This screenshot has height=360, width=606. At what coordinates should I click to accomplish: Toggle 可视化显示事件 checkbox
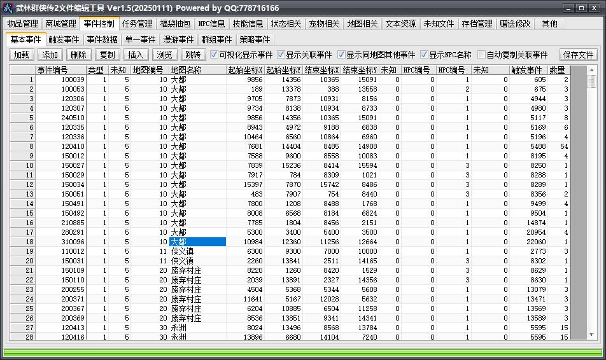214,55
